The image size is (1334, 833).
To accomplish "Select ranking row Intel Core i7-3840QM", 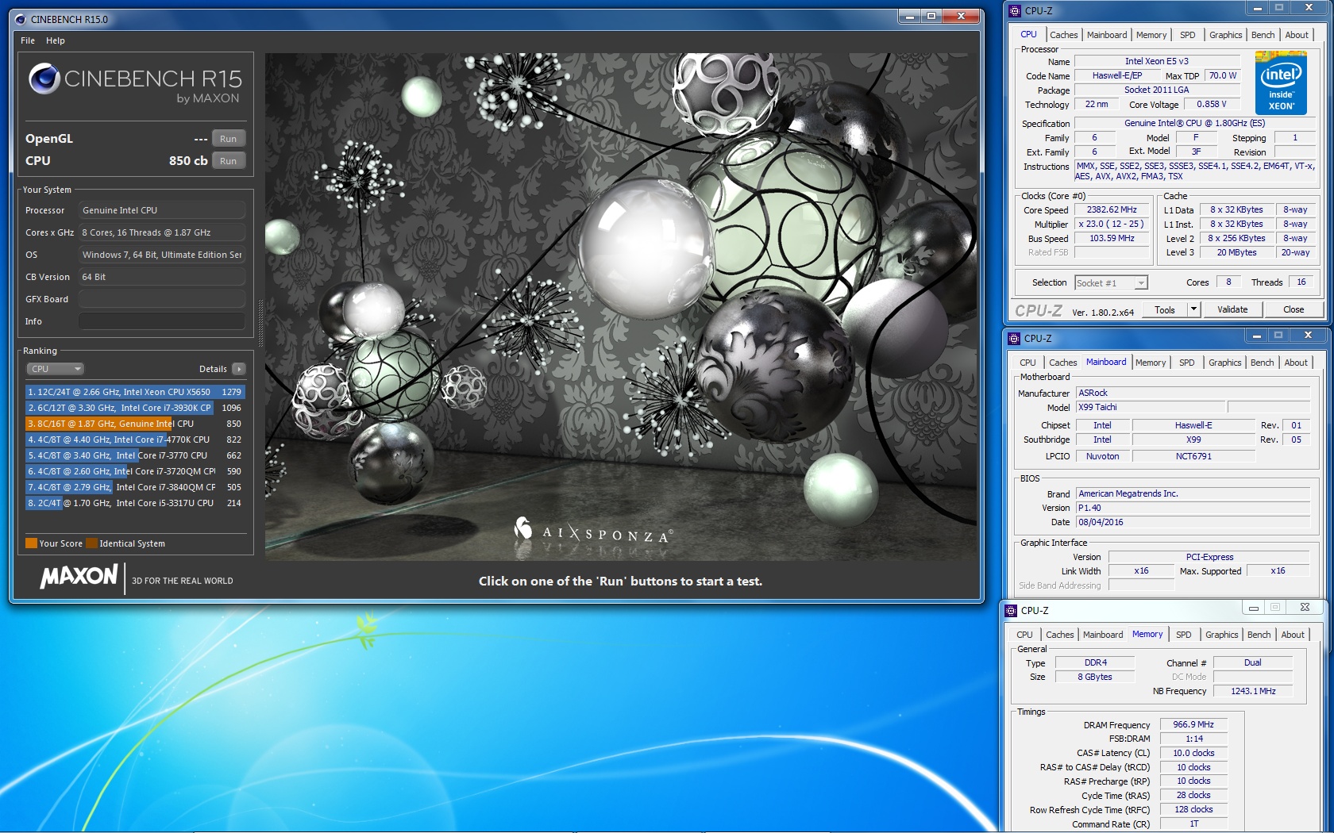I will [x=135, y=487].
